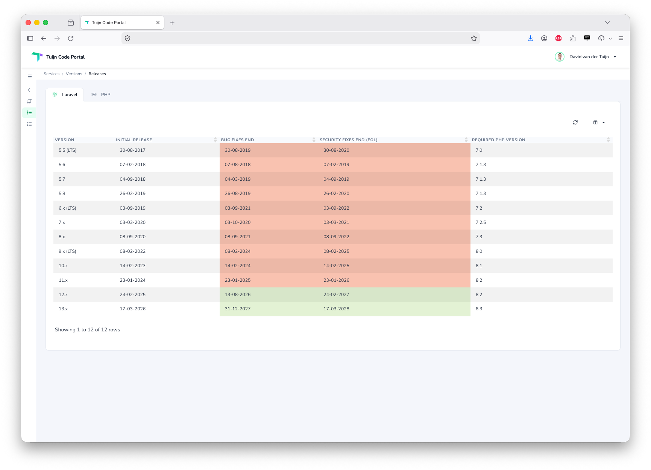Click bug fixes end date 03-10-2020

pyautogui.click(x=238, y=222)
